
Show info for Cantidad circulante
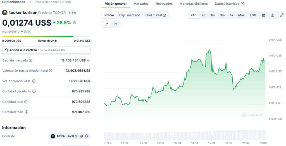click(34, 91)
